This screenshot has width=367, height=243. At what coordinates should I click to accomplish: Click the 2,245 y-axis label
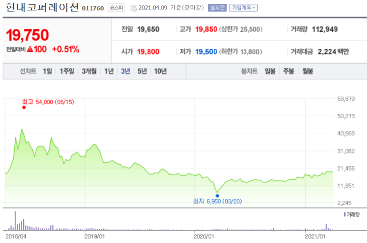pyautogui.click(x=345, y=203)
